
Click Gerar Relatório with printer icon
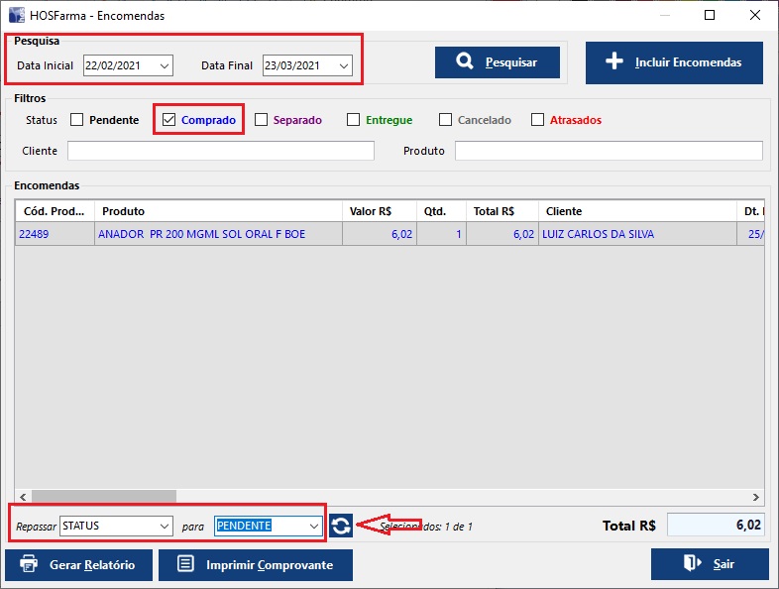(79, 564)
